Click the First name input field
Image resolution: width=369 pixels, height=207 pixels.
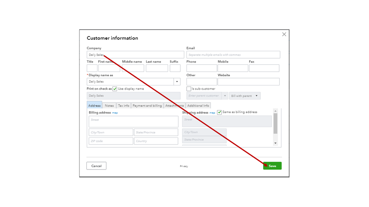(109, 68)
